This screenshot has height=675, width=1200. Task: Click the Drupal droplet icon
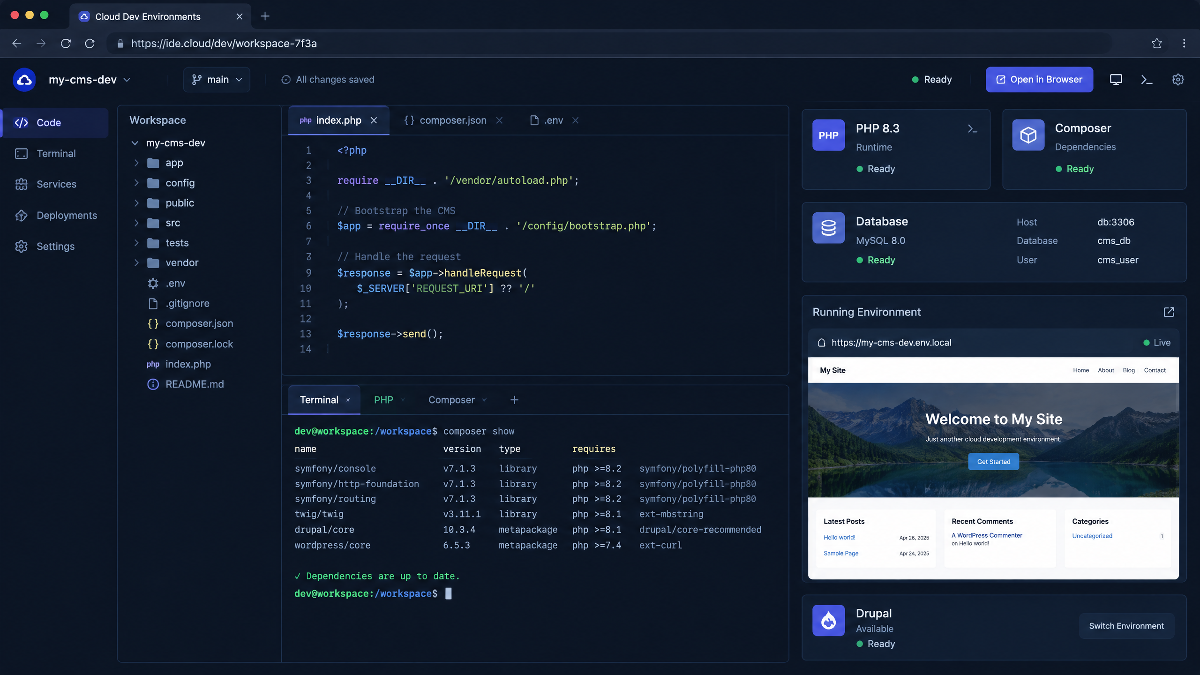(x=828, y=620)
